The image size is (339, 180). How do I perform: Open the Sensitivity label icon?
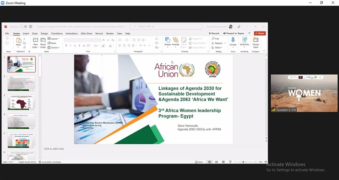[244, 40]
